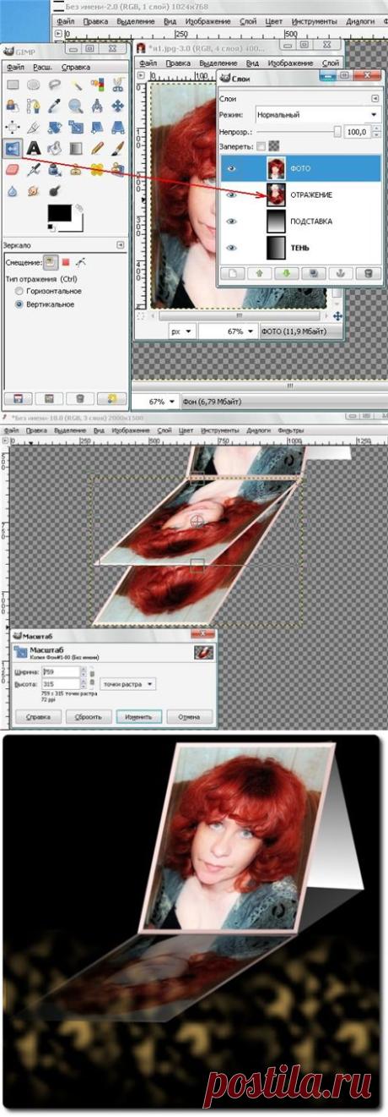
Task: Select the Rotate tool
Action: pyautogui.click(x=55, y=127)
